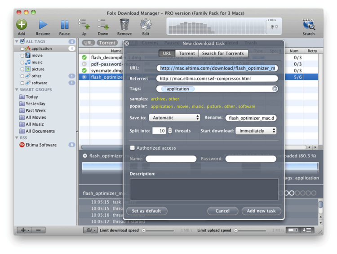Open the Edit gear icon
337x254 pixels.
(146, 24)
